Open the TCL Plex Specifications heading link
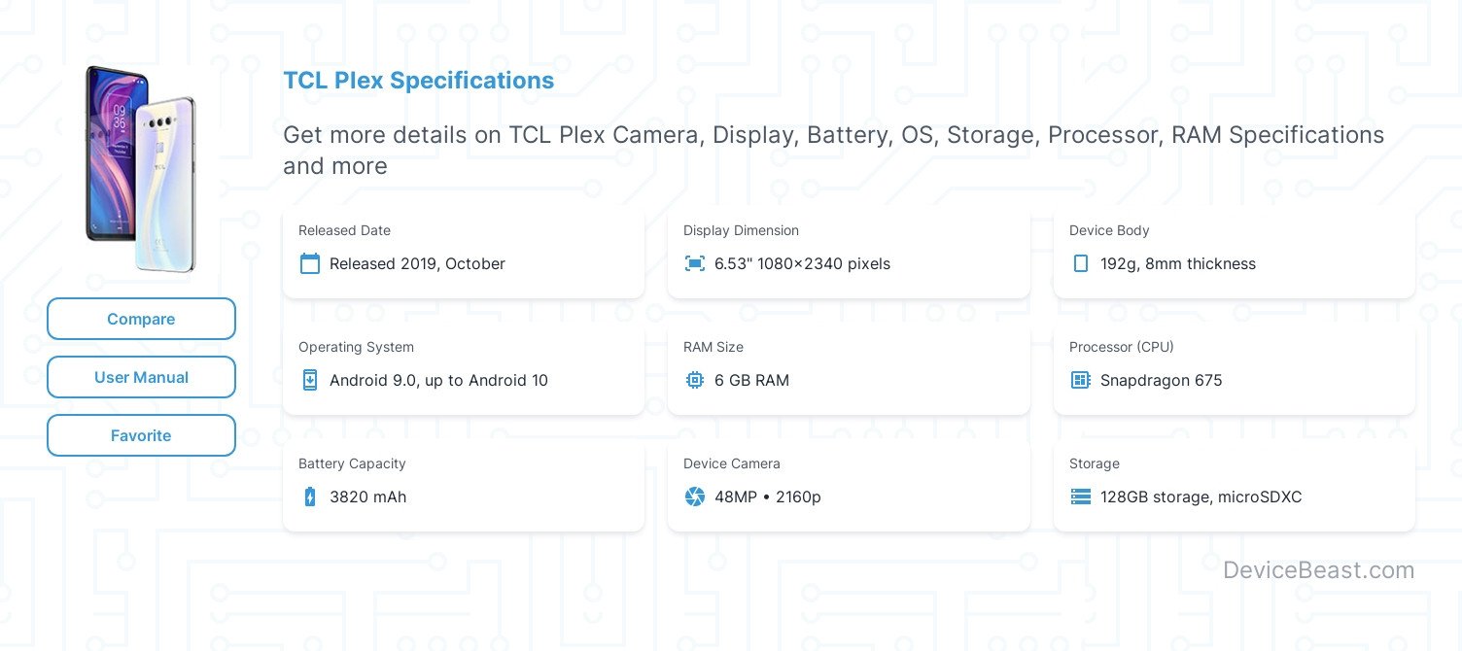The image size is (1462, 651). [418, 81]
